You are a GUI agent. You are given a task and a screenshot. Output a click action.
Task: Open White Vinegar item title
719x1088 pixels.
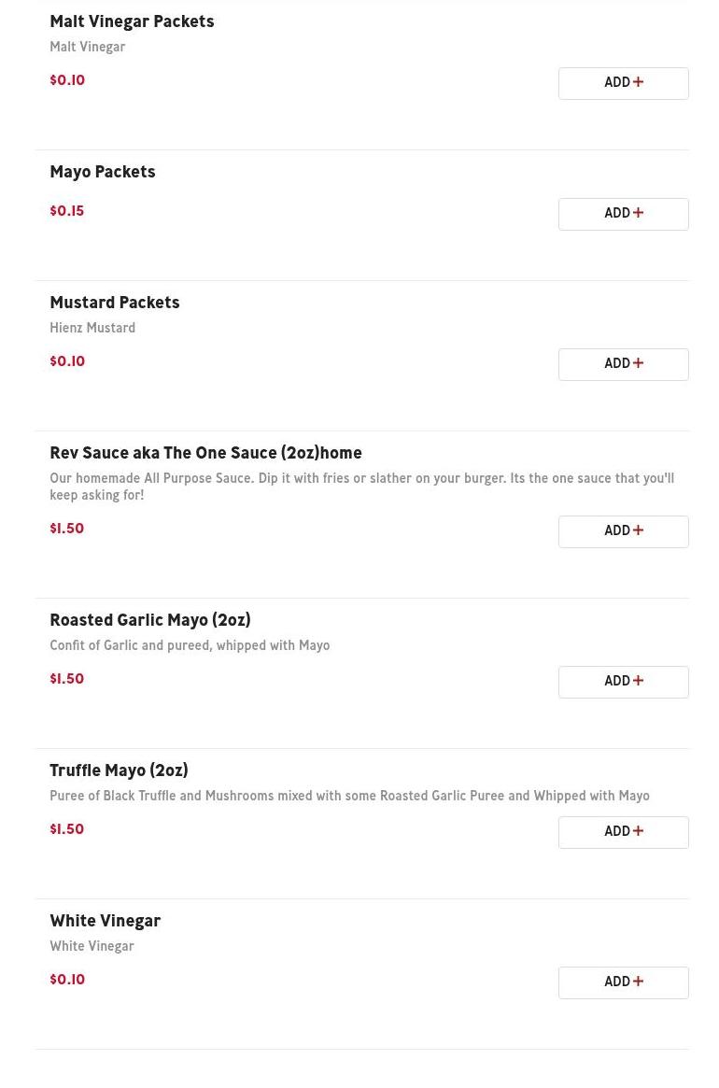point(106,922)
